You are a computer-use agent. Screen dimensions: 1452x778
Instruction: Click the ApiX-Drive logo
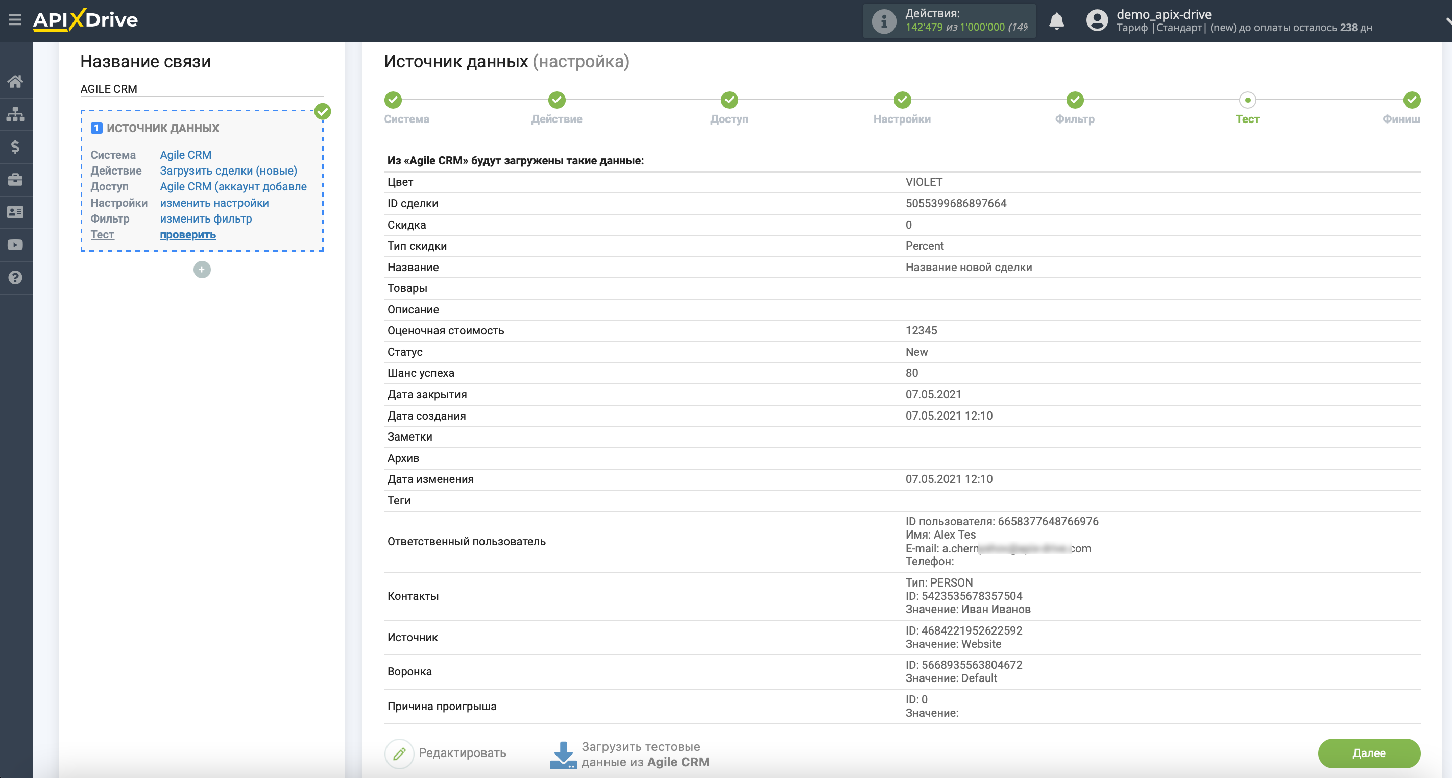(x=86, y=20)
